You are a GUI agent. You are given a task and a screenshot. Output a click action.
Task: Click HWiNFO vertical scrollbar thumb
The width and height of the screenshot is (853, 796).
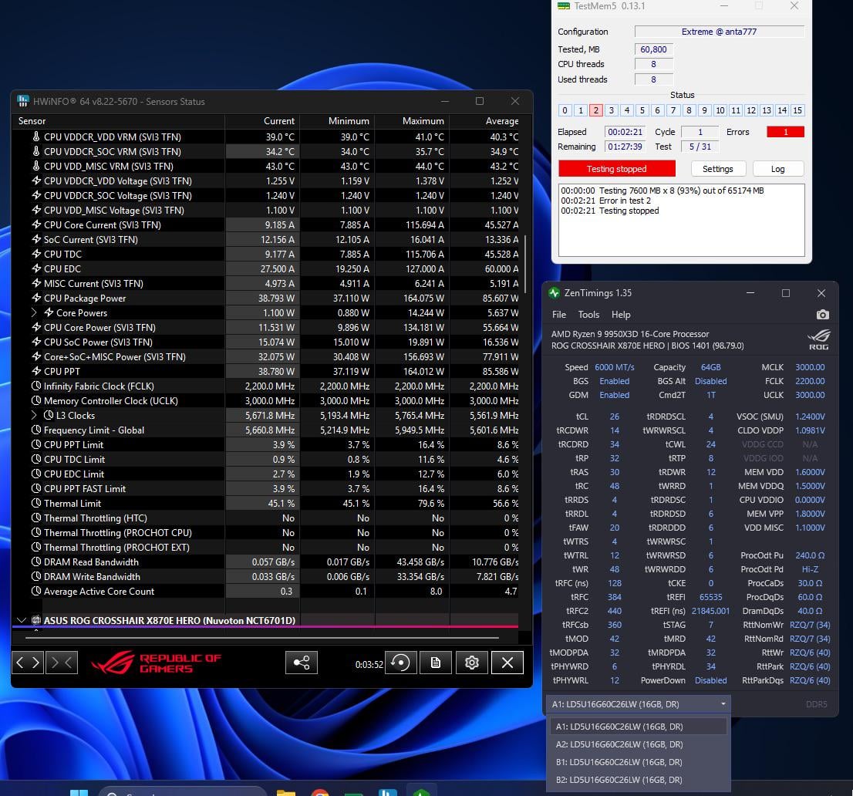point(525,263)
